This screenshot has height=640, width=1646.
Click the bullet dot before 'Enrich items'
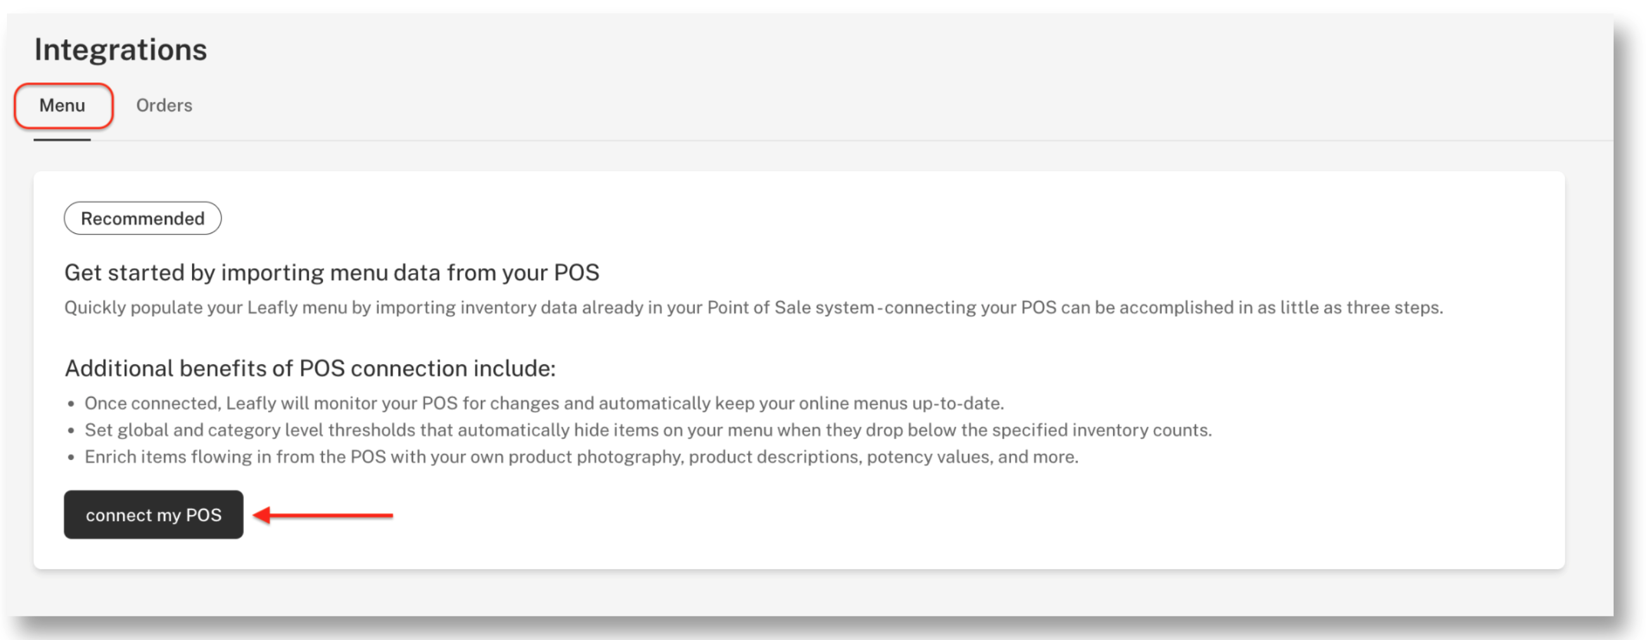tap(71, 458)
